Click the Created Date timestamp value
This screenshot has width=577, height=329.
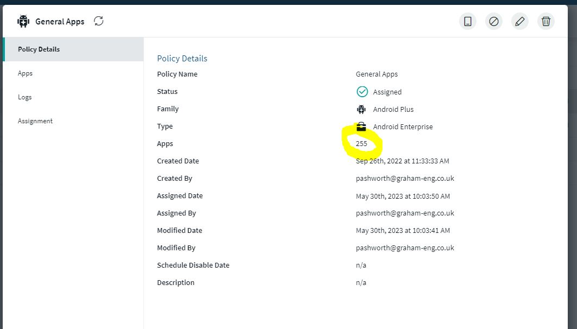pyautogui.click(x=402, y=161)
